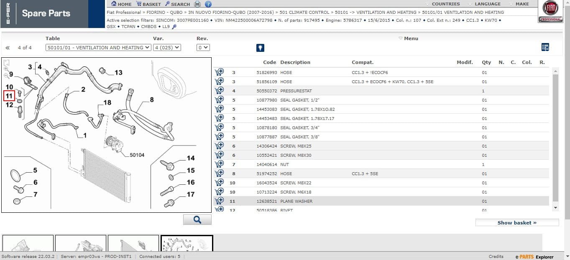Select callout 17 in the diagram
Screen dimensions: 570x260
click(x=191, y=194)
